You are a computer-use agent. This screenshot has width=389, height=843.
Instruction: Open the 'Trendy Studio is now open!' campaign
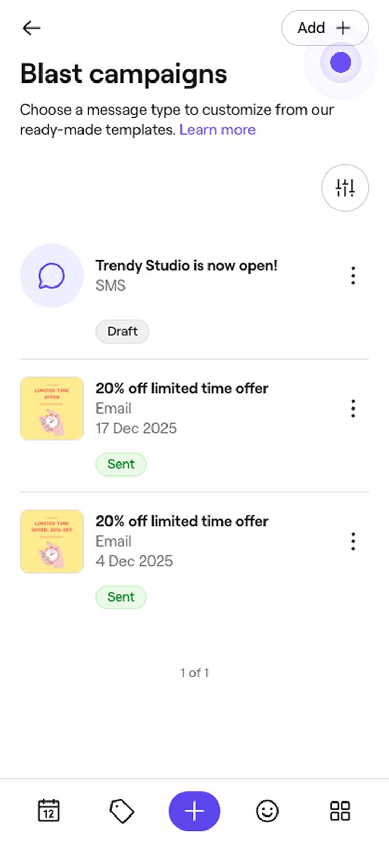click(x=186, y=266)
